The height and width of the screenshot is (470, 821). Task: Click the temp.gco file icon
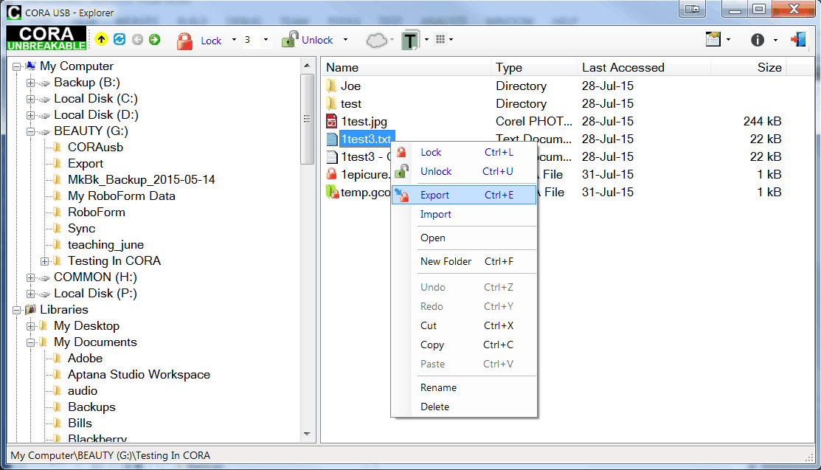pos(332,193)
